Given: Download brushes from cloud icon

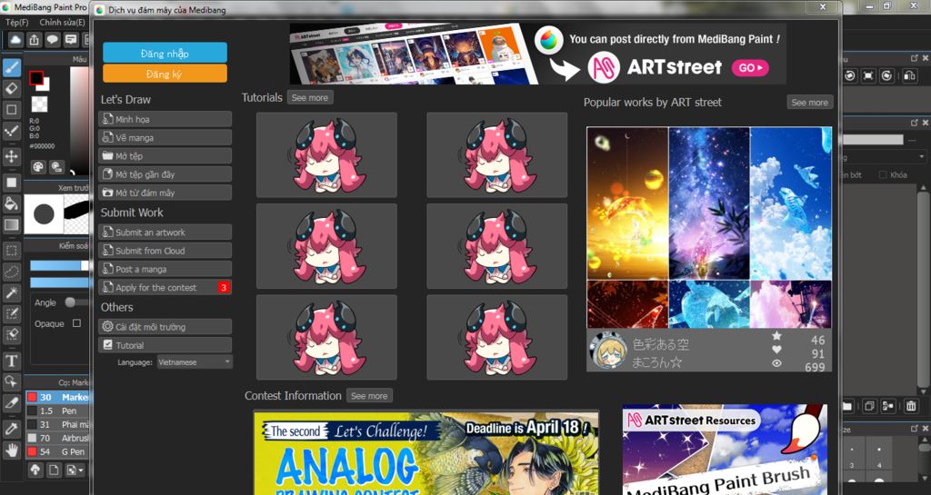Looking at the screenshot, I should (x=35, y=470).
